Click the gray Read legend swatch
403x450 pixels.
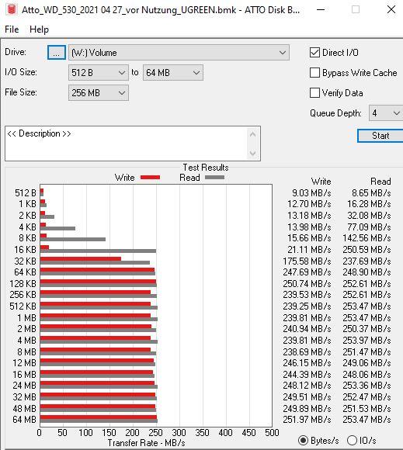coord(214,178)
